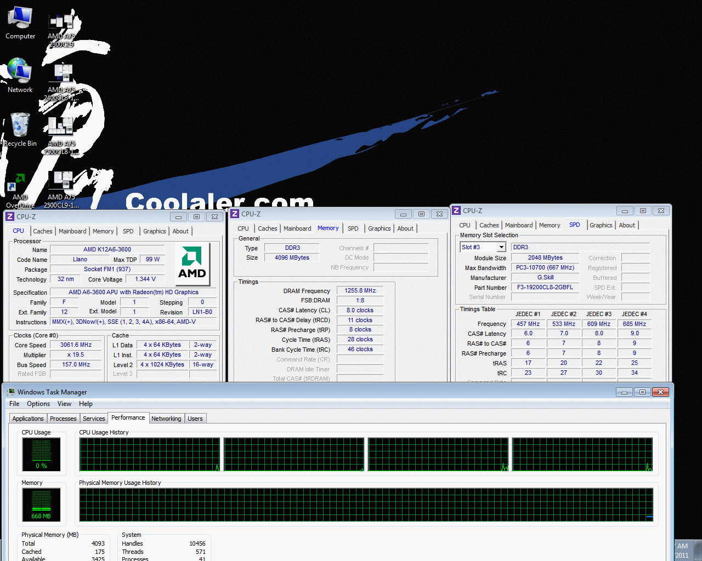The height and width of the screenshot is (561, 702).
Task: Select Caches tab in the middle CPU-Z window
Action: (268, 228)
